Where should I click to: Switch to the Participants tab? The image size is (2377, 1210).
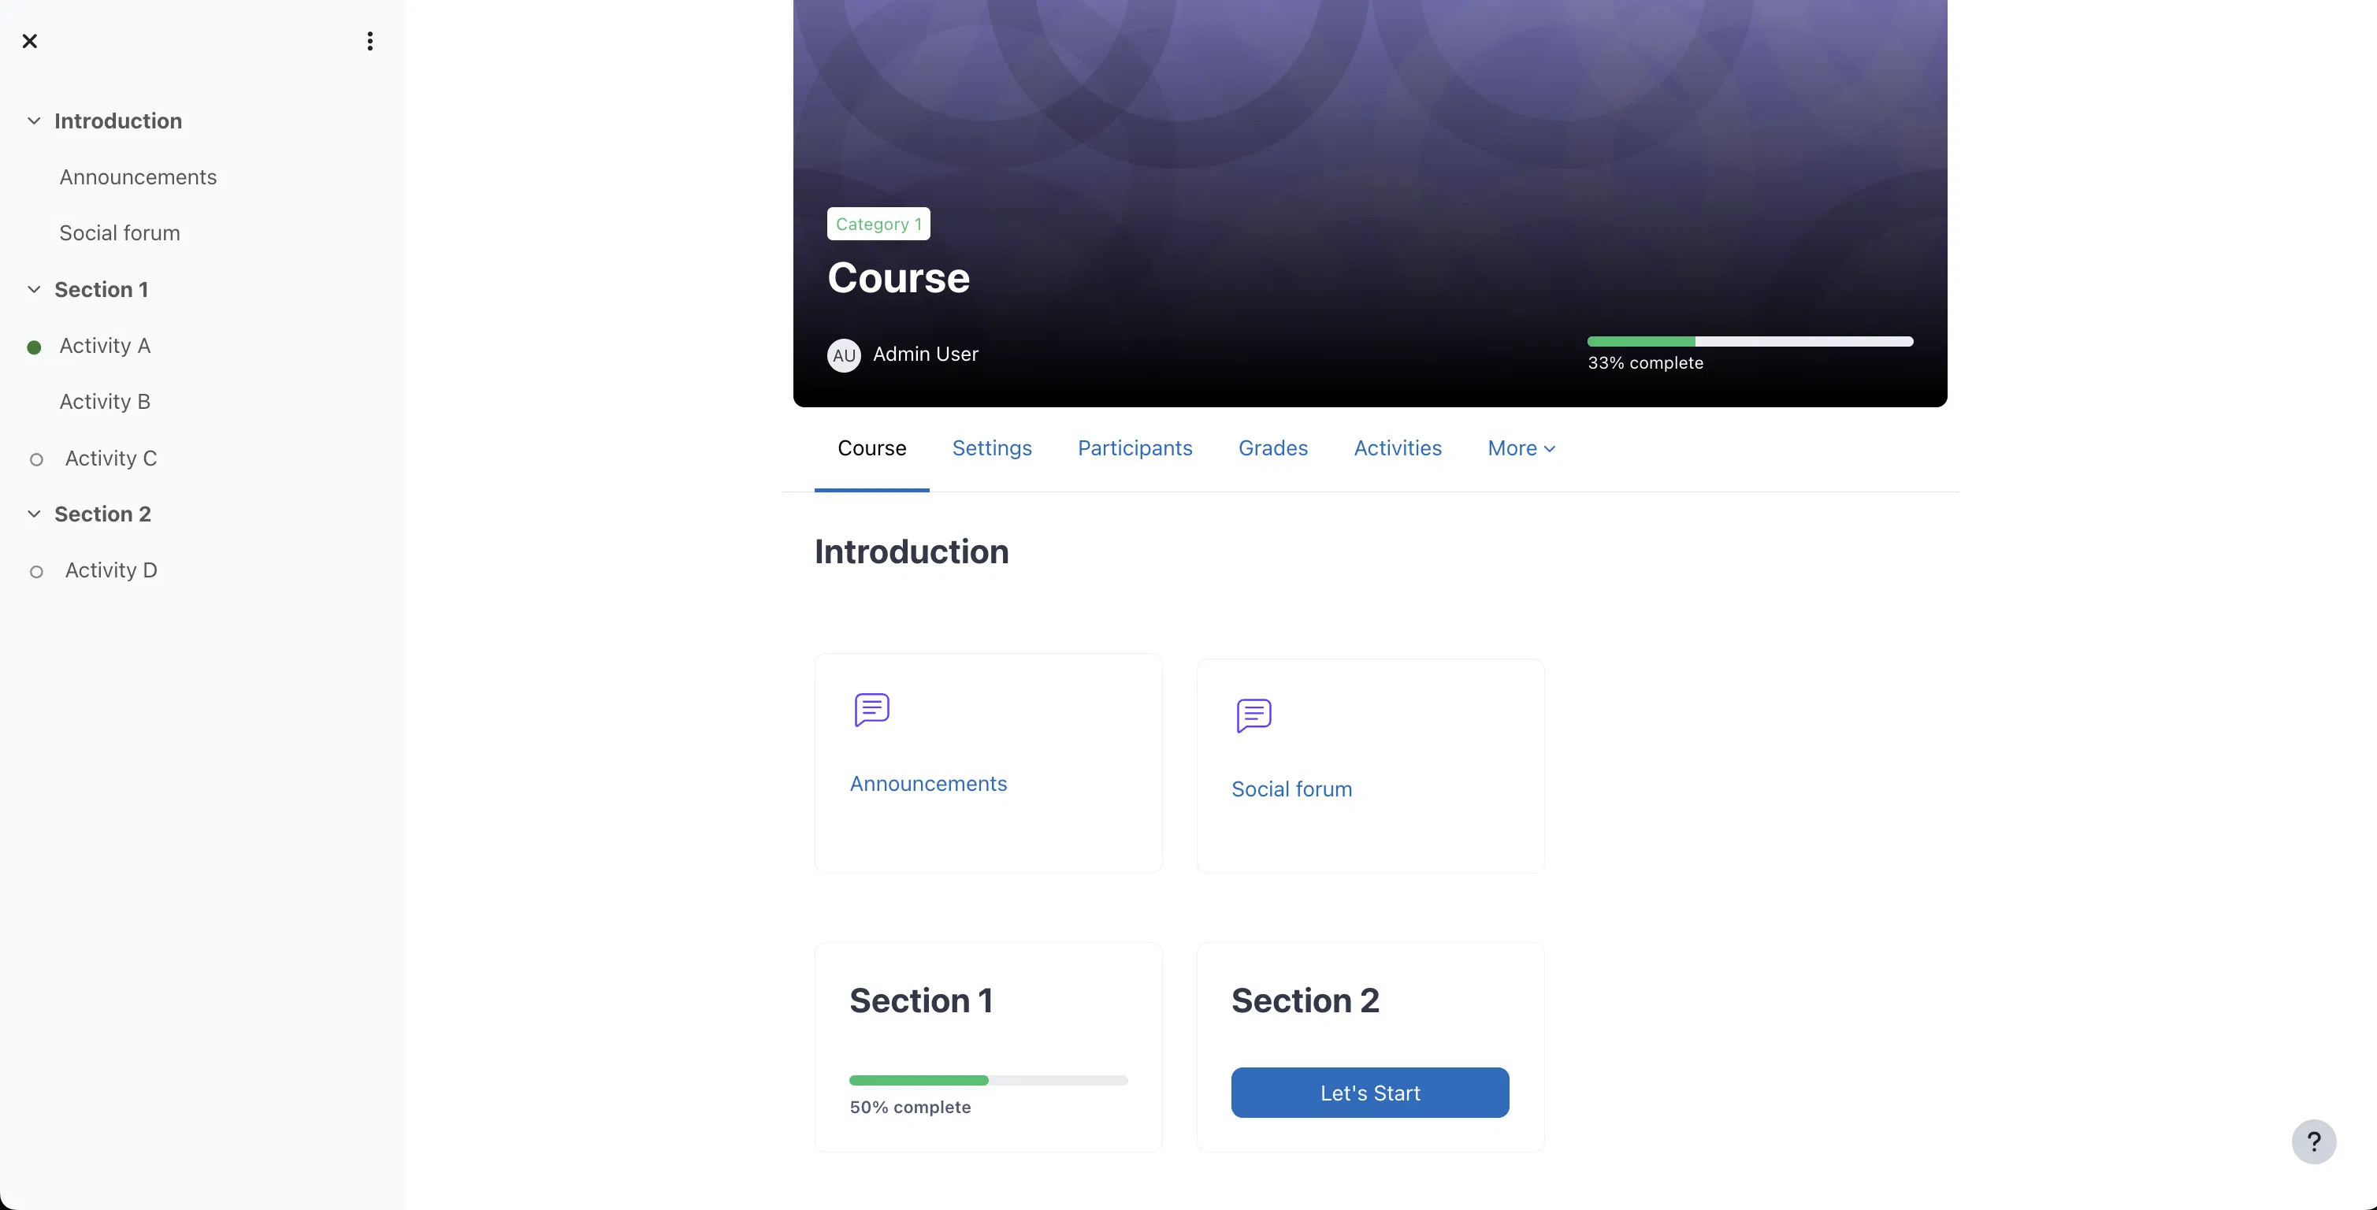pos(1134,448)
